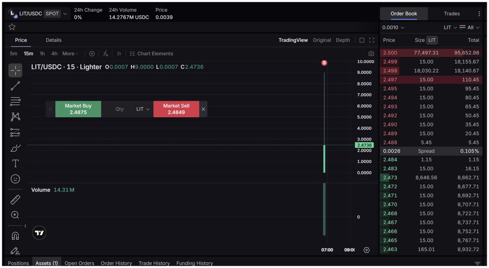489x268 pixels.
Task: Switch chart view to Depth
Action: (x=343, y=40)
